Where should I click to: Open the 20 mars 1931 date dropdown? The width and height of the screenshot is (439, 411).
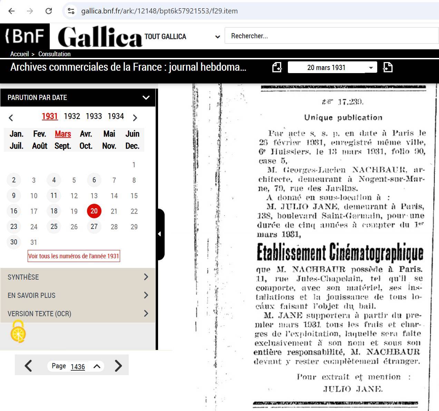tap(371, 68)
